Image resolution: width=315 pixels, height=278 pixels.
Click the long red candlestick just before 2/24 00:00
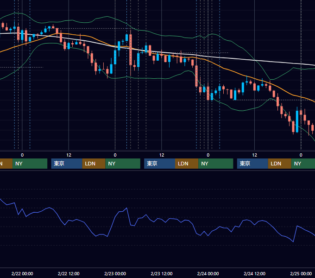pos(196,76)
